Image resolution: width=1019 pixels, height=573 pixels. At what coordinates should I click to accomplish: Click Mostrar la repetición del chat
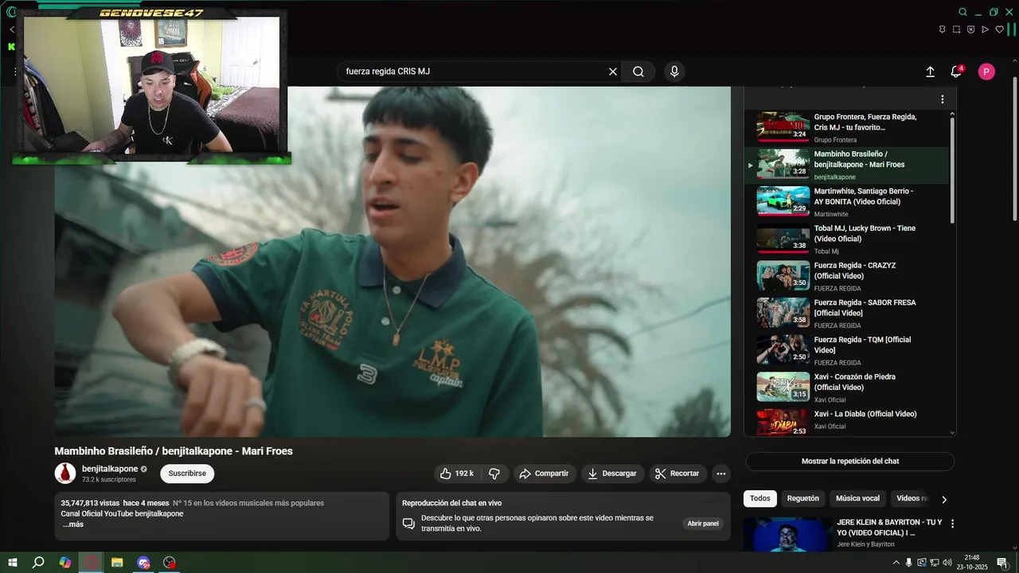pos(849,462)
